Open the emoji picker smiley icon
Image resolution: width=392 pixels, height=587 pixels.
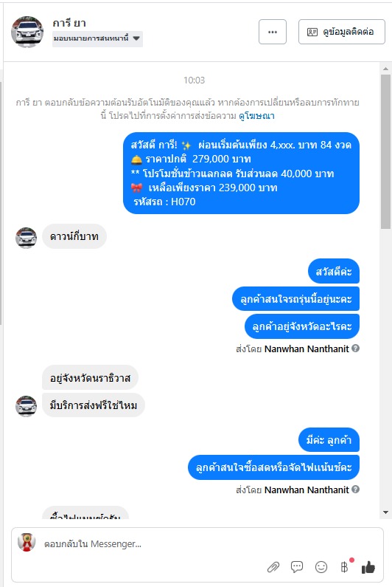pos(321,567)
